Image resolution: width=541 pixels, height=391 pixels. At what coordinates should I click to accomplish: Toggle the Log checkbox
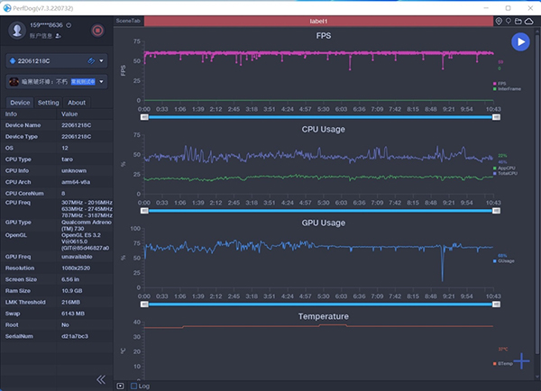click(134, 386)
